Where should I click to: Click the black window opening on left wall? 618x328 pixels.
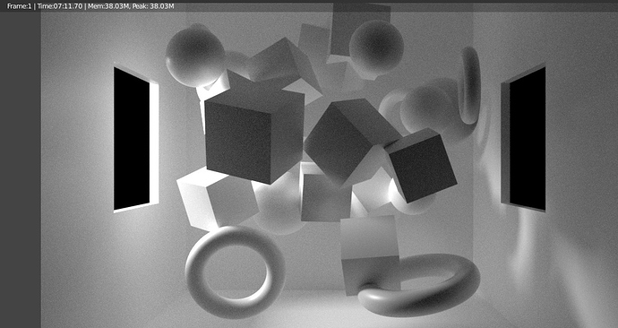pyautogui.click(x=132, y=139)
